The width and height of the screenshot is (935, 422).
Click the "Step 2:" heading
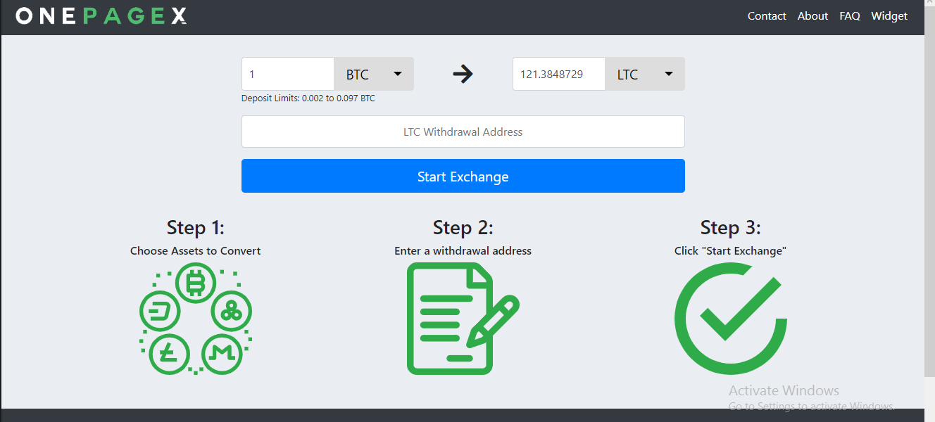tap(463, 227)
